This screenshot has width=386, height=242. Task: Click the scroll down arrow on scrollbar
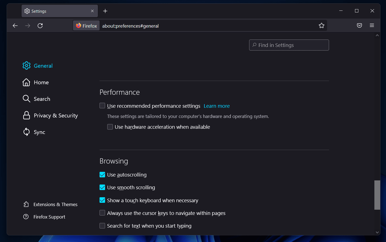click(x=377, y=232)
